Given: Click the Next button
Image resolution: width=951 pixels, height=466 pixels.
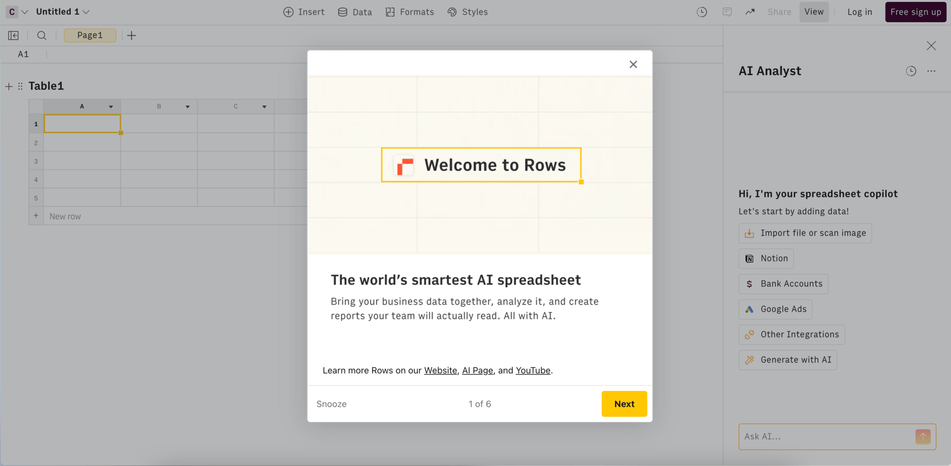Looking at the screenshot, I should tap(624, 404).
